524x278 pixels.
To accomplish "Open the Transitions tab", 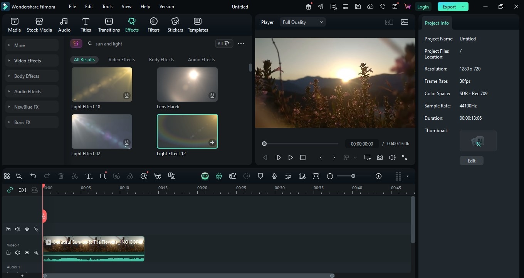I will click(x=109, y=25).
